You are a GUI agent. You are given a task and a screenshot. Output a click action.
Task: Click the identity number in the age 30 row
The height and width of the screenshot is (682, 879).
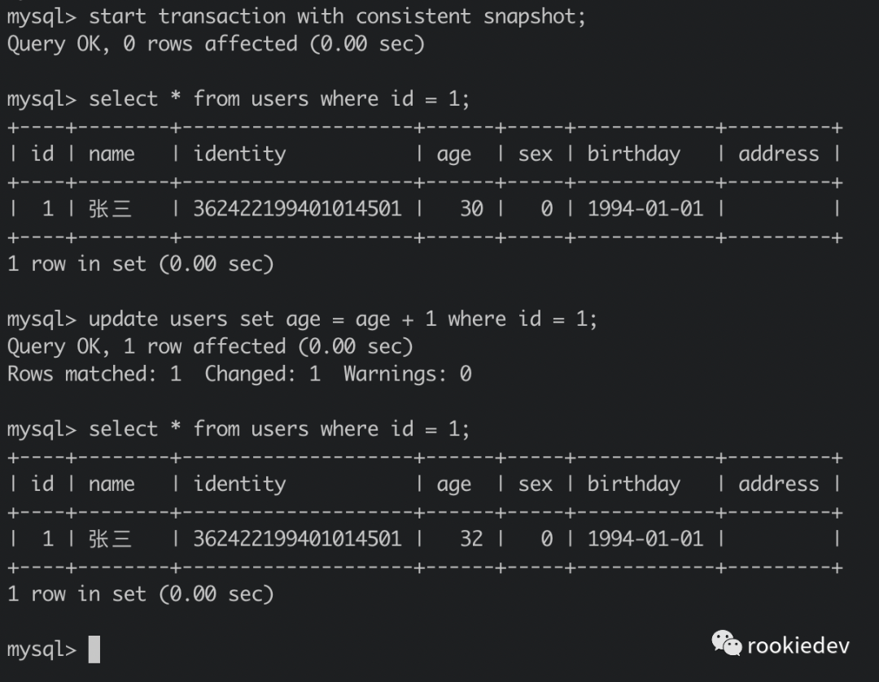(297, 209)
